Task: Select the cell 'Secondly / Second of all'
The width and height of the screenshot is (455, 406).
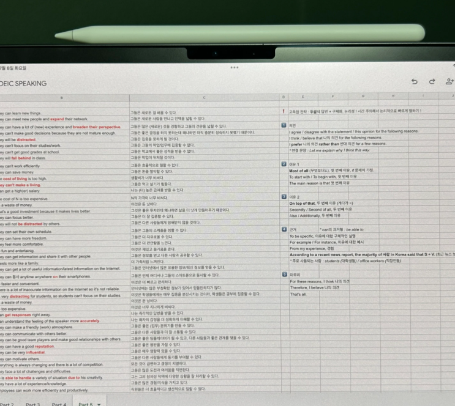Action: coord(321,209)
